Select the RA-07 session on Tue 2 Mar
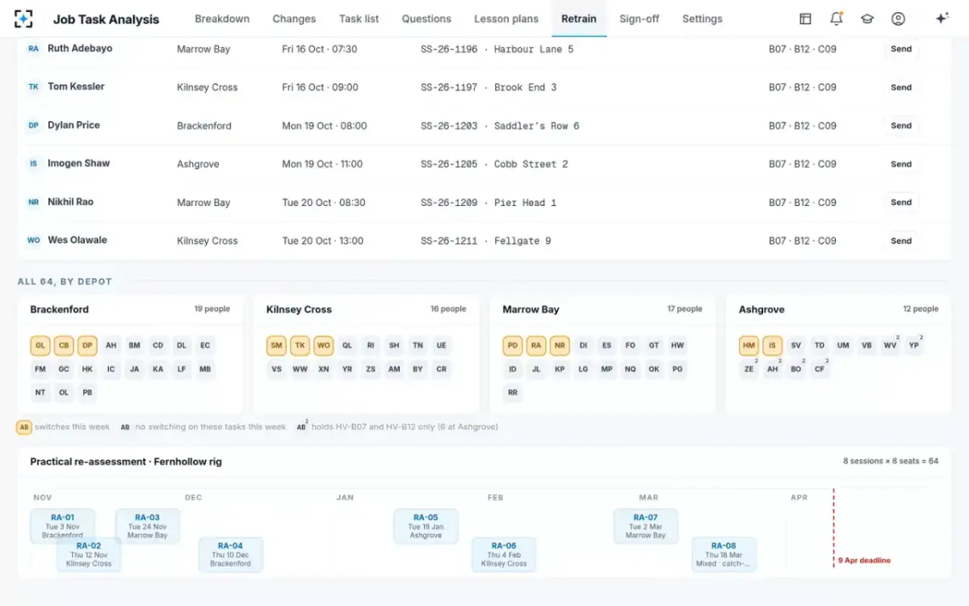Screen dimensions: 969x606 645,526
